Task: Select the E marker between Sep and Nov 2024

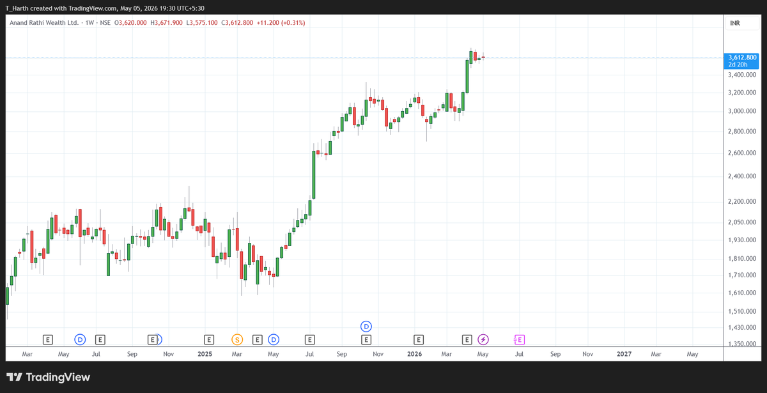Action: click(152, 339)
